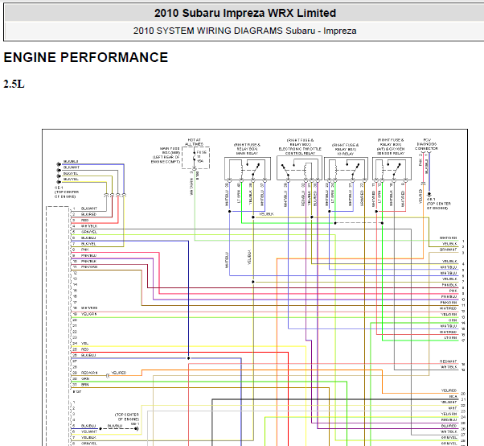
Task: Click the "YEL/BLK" label beside Main Relay junction
Action: point(266,214)
